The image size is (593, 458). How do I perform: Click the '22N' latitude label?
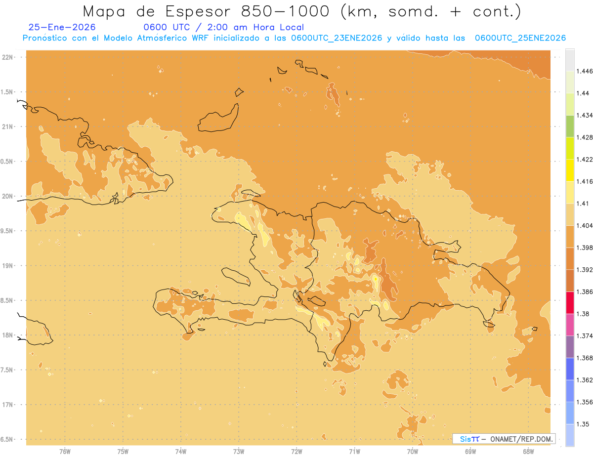(x=8, y=57)
